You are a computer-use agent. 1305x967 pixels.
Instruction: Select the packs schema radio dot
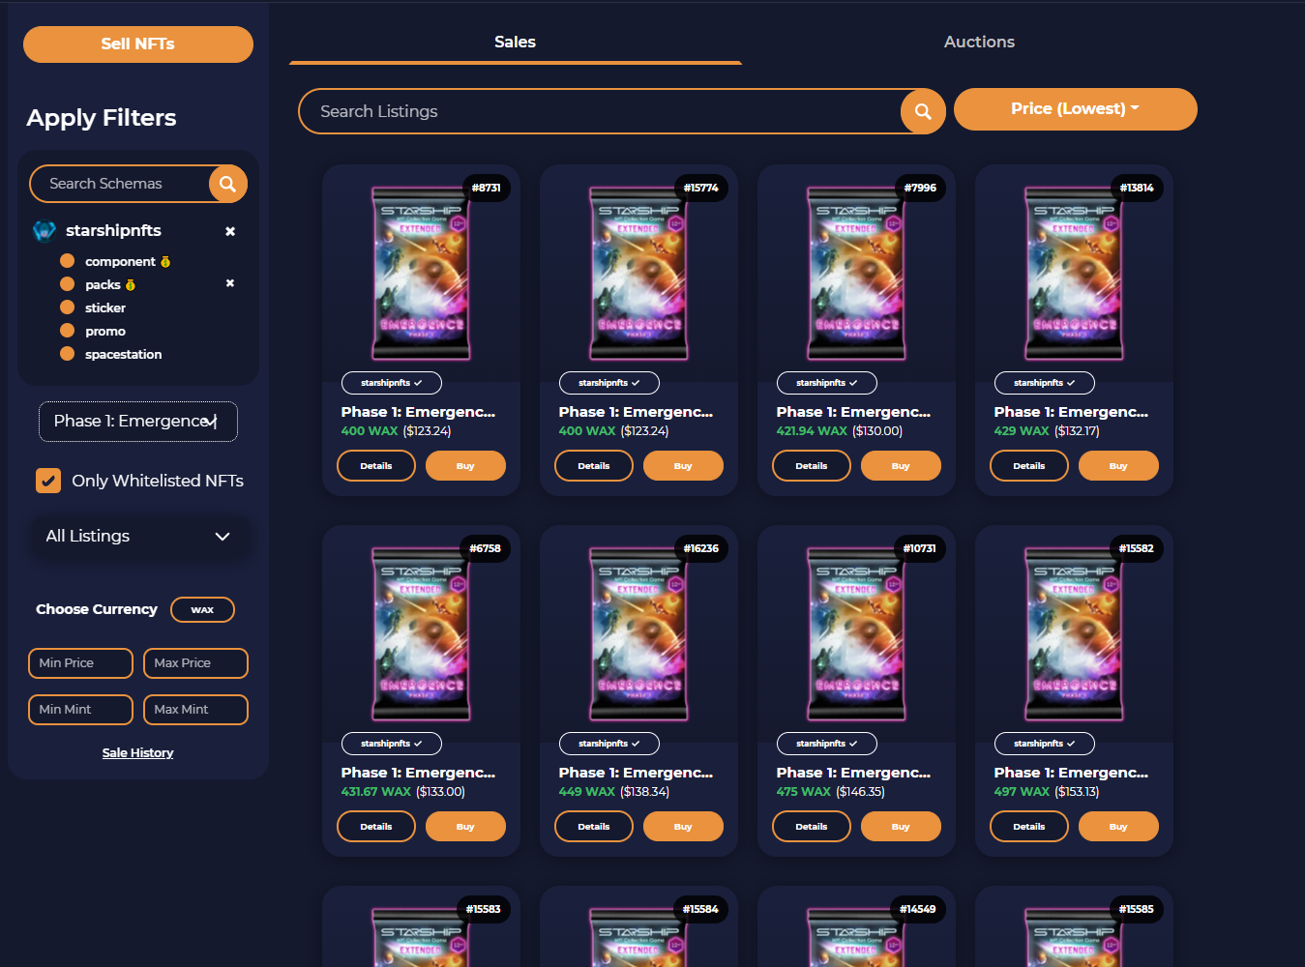pyautogui.click(x=68, y=284)
